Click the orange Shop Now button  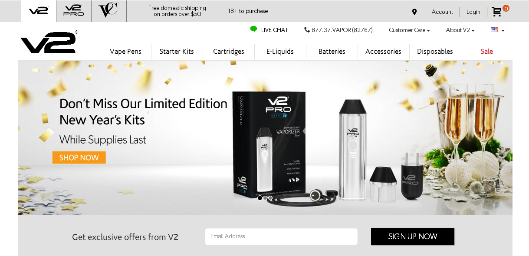[79, 158]
